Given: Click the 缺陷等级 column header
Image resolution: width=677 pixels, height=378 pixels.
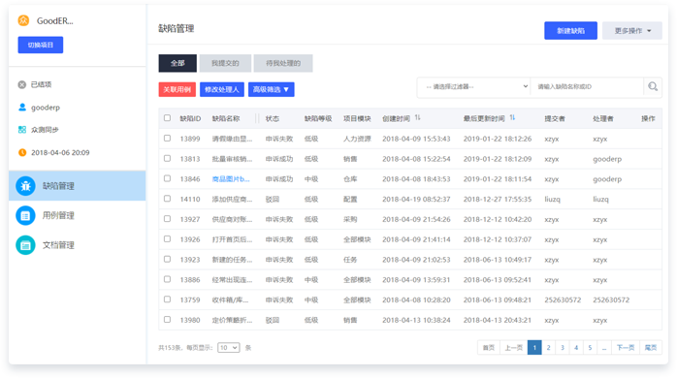Looking at the screenshot, I should pos(318,118).
